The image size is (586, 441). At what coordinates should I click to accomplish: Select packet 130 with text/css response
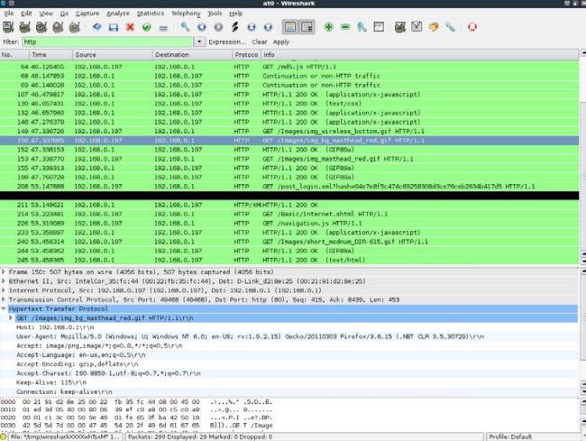click(289, 104)
